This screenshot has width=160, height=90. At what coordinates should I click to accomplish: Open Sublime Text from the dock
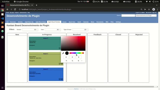coord(2,23)
